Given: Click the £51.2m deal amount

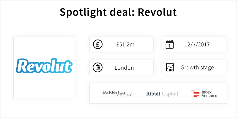Looking at the screenshot, I should pyautogui.click(x=125, y=45).
